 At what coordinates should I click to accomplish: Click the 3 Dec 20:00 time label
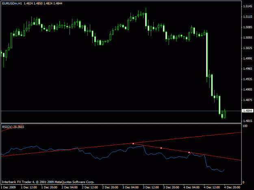coord(171,187)
